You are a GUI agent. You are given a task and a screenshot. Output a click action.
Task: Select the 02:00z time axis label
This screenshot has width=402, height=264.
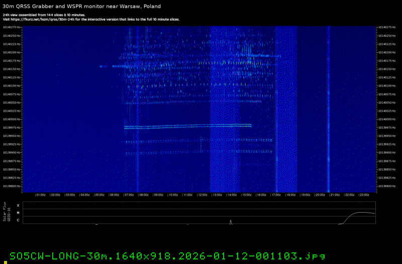56,195
